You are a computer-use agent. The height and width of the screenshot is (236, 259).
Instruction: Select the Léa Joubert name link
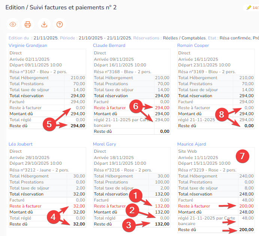click(21, 144)
